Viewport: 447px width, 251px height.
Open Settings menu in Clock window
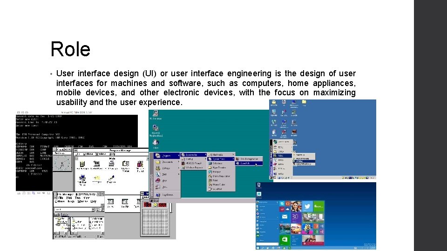click(x=60, y=153)
